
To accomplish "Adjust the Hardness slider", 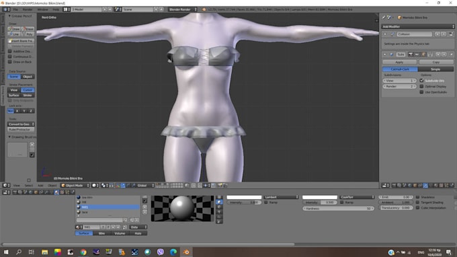I will pyautogui.click(x=338, y=209).
